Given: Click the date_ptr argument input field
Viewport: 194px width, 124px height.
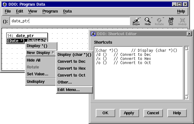Looking at the screenshot, I should click(x=70, y=21).
